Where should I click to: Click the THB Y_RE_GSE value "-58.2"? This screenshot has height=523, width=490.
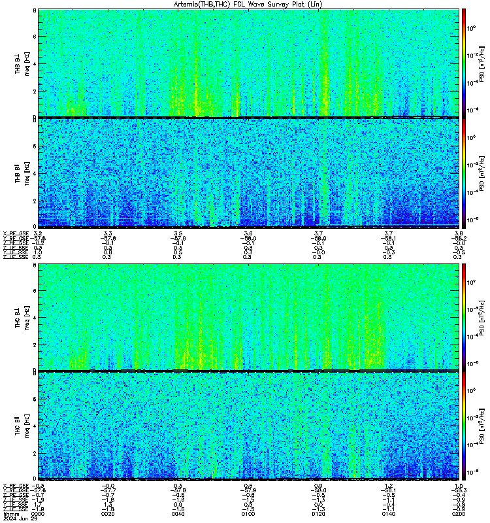click(459, 238)
